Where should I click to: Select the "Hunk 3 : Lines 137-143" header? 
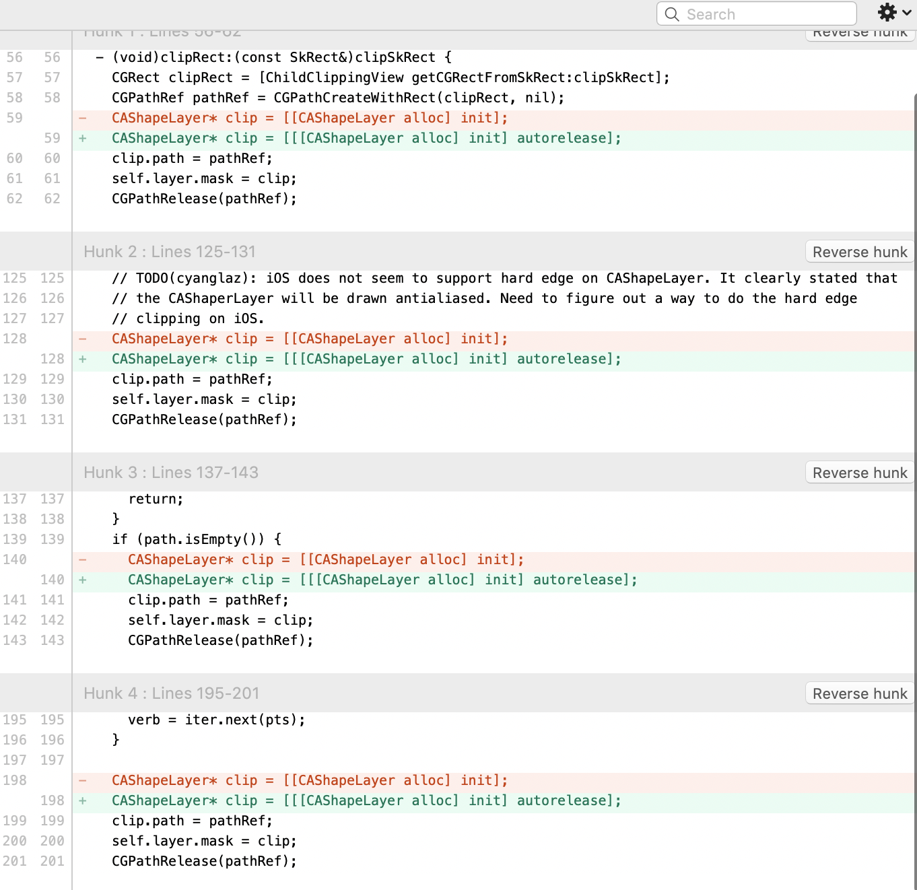[x=171, y=473]
